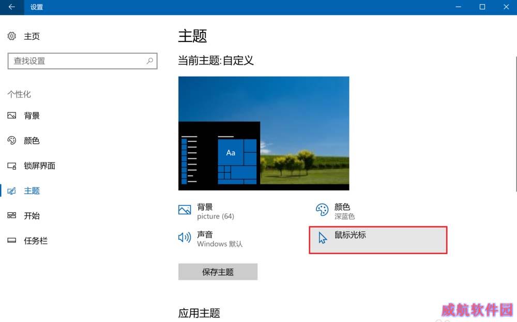Click the mouse cursor arrow icon
Screen dimensions: 517x322
pyautogui.click(x=323, y=238)
